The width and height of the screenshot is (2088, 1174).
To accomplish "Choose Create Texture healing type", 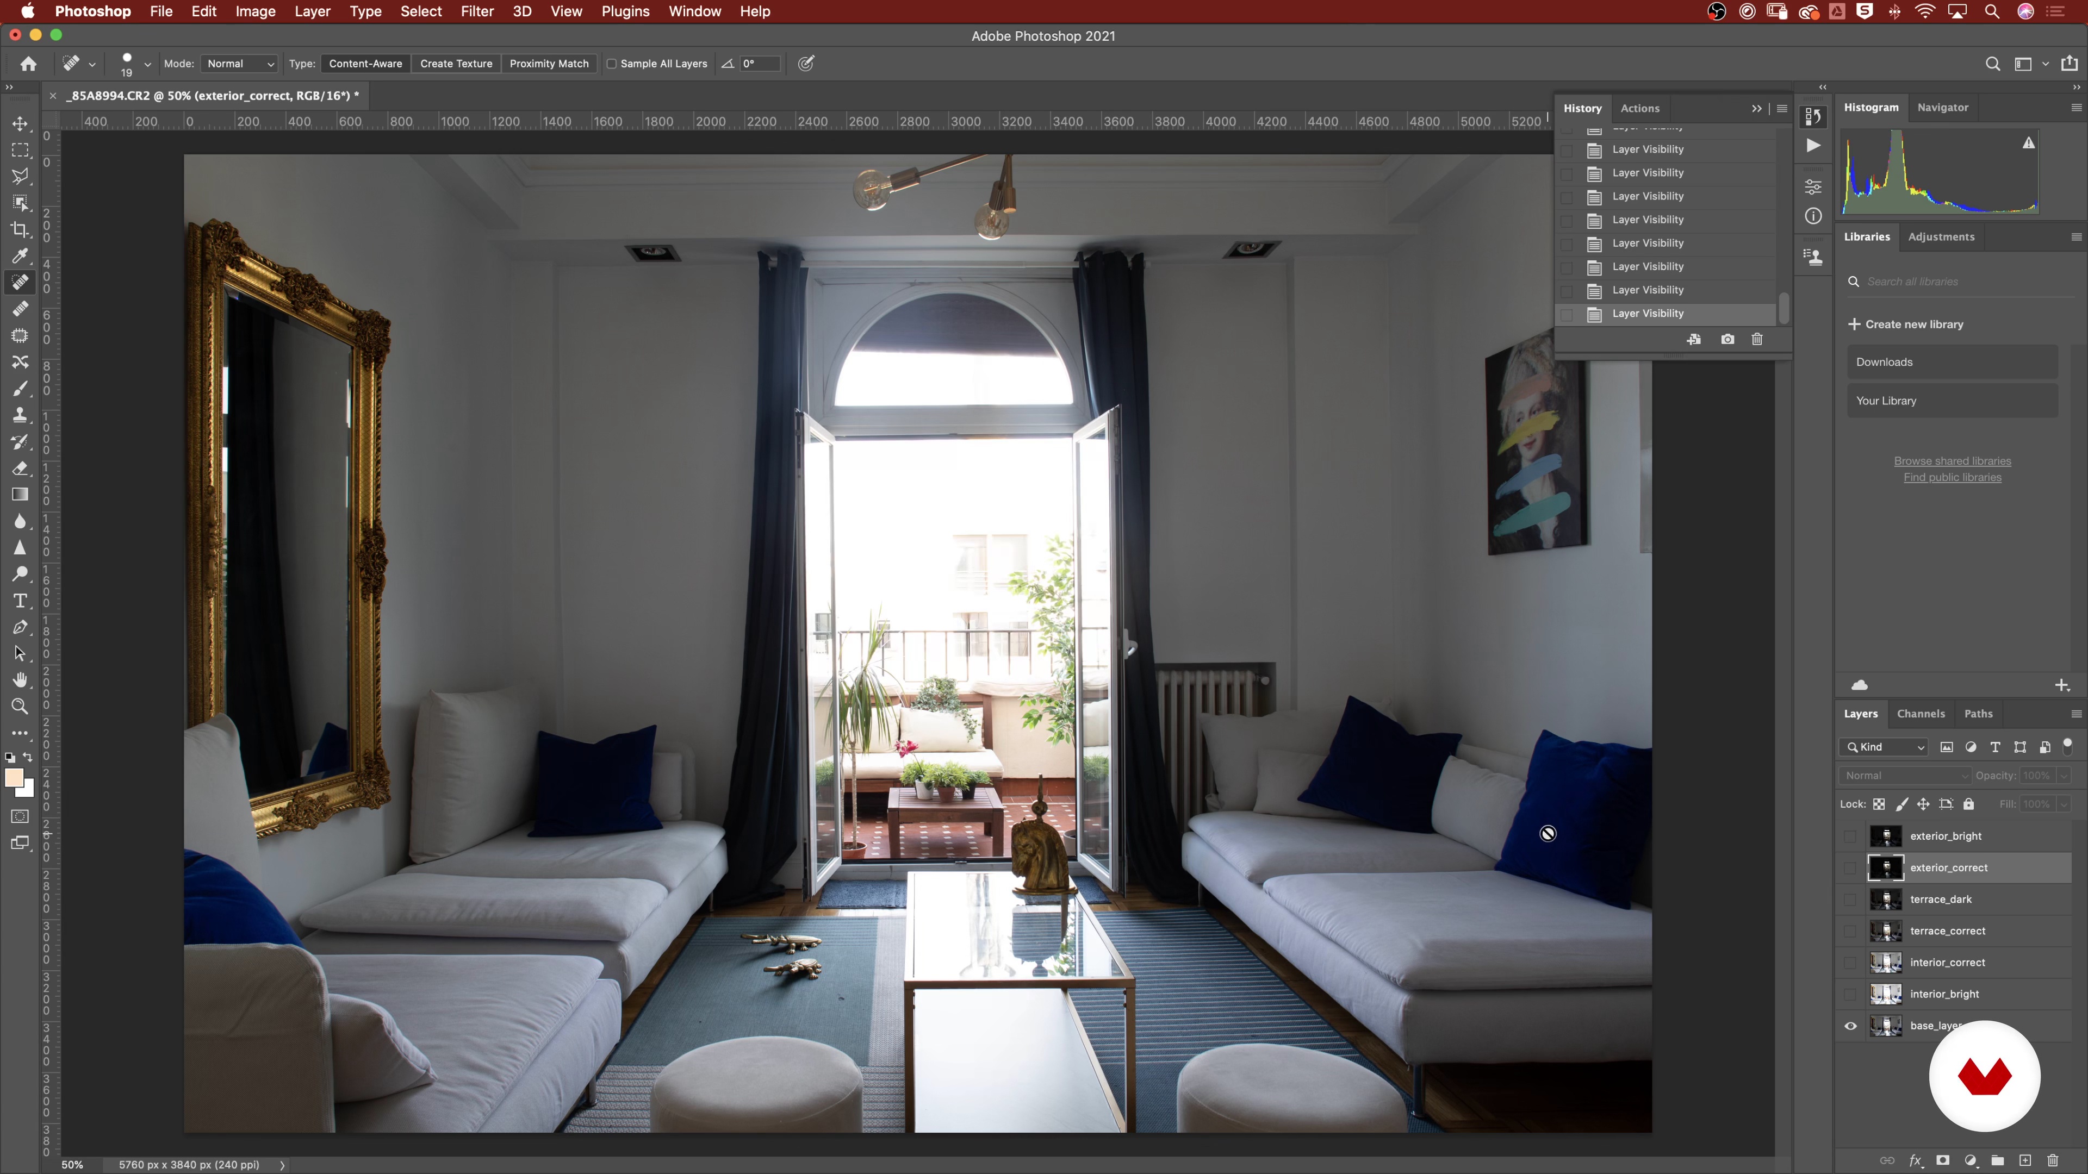I will (x=456, y=63).
